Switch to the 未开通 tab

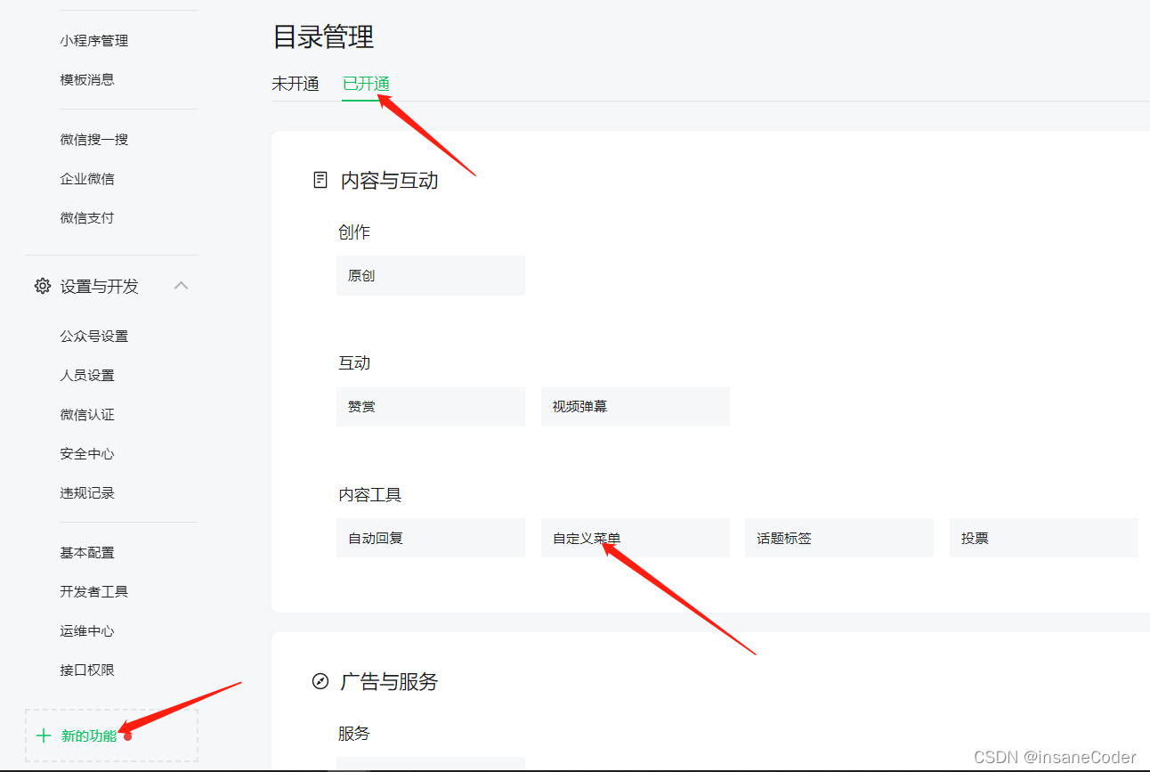tap(296, 83)
